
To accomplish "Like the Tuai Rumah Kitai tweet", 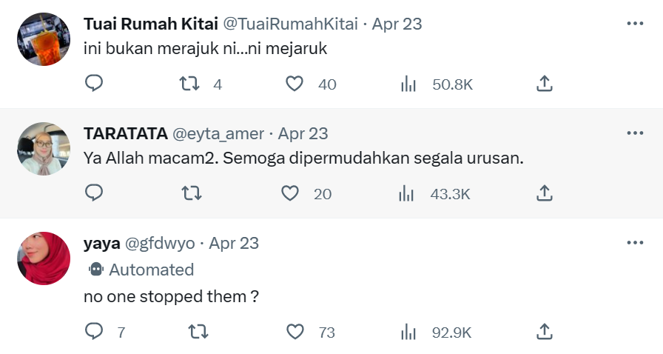I will 295,84.
